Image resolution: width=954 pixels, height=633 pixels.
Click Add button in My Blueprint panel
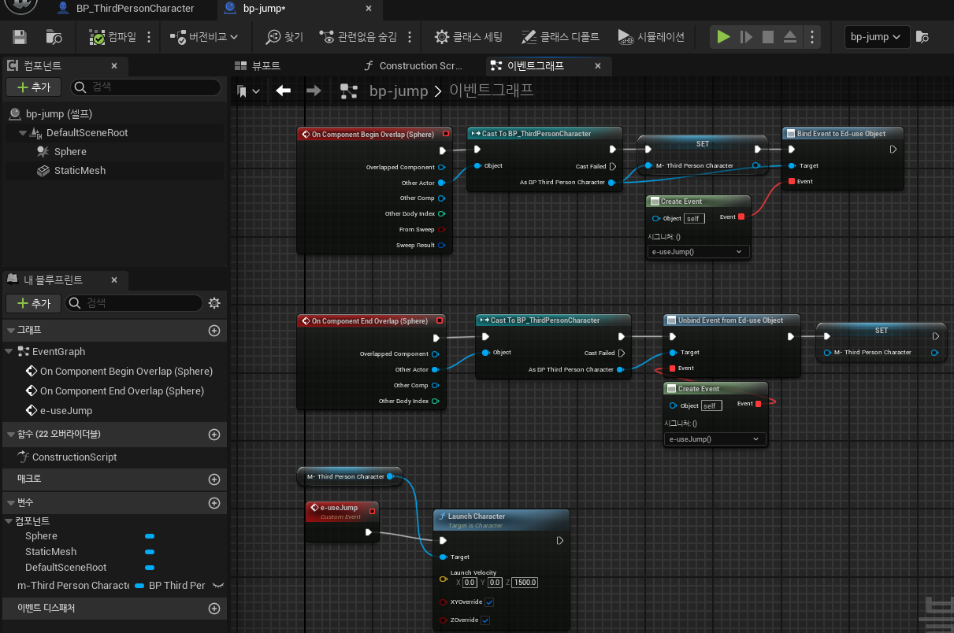tap(33, 303)
